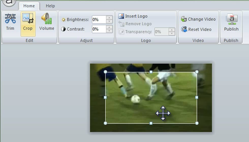Click the Video group label
This screenshot has width=249, height=142.
(198, 40)
